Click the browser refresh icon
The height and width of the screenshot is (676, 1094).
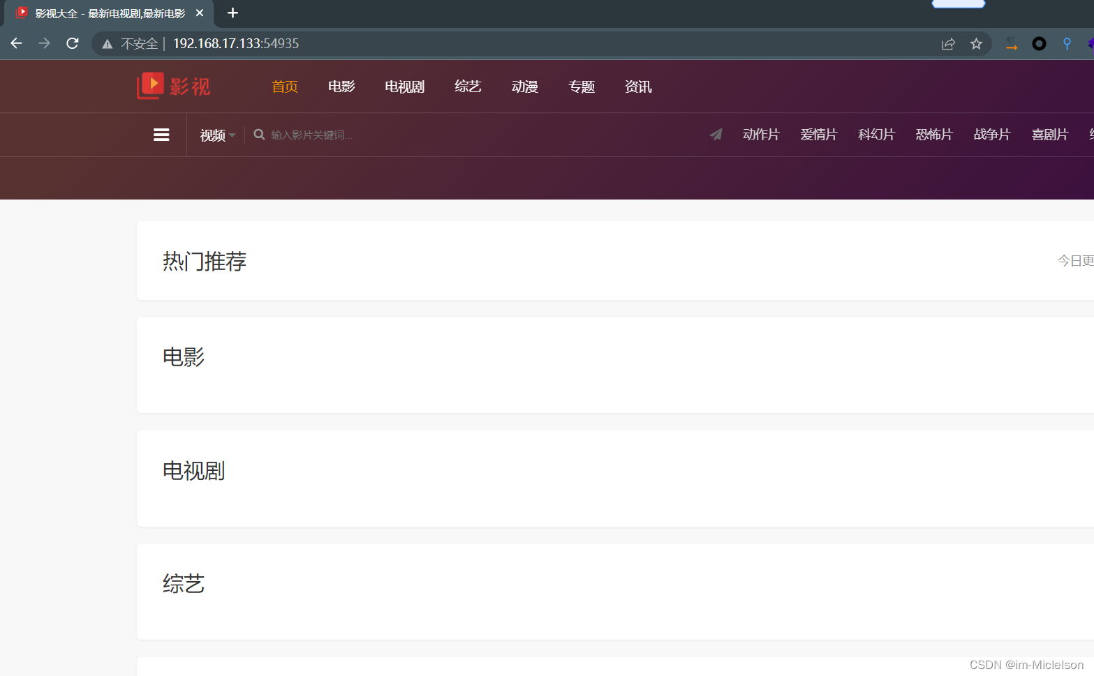tap(72, 43)
